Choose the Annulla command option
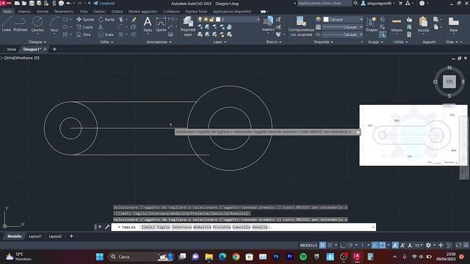 pos(260,227)
